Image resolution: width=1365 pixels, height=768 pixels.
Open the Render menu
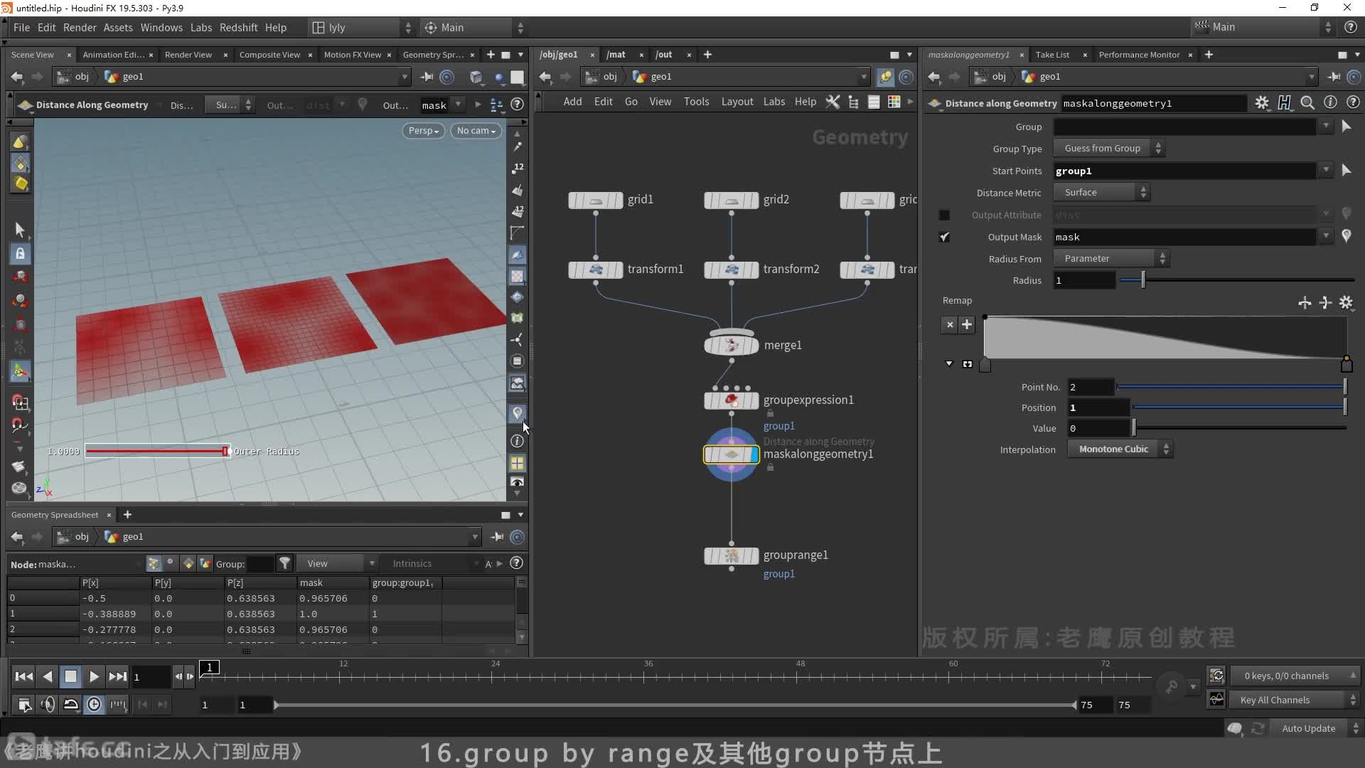pyautogui.click(x=80, y=28)
